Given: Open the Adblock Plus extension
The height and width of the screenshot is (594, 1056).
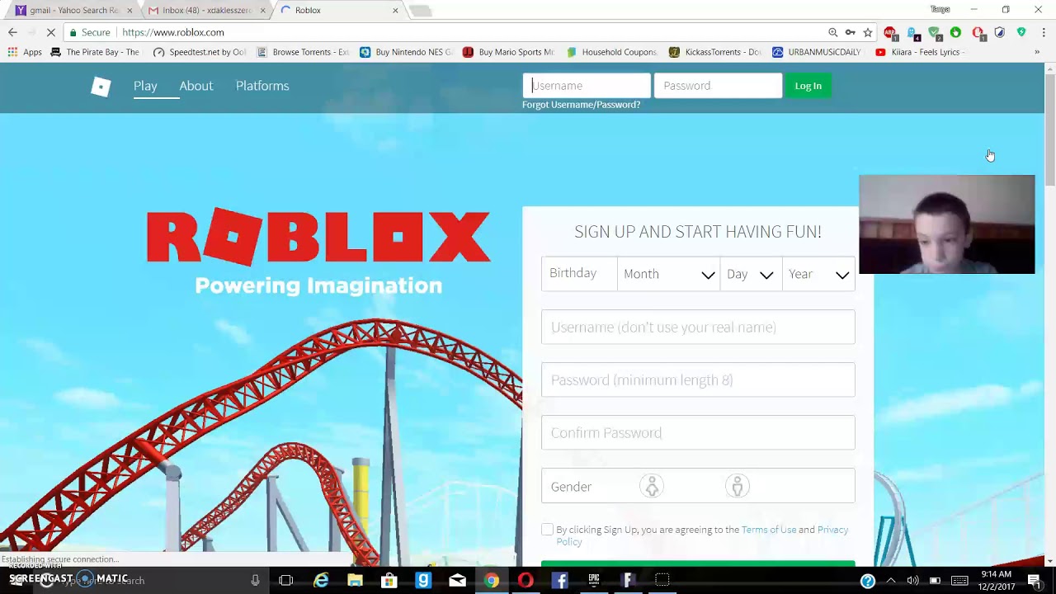Looking at the screenshot, I should [x=890, y=33].
